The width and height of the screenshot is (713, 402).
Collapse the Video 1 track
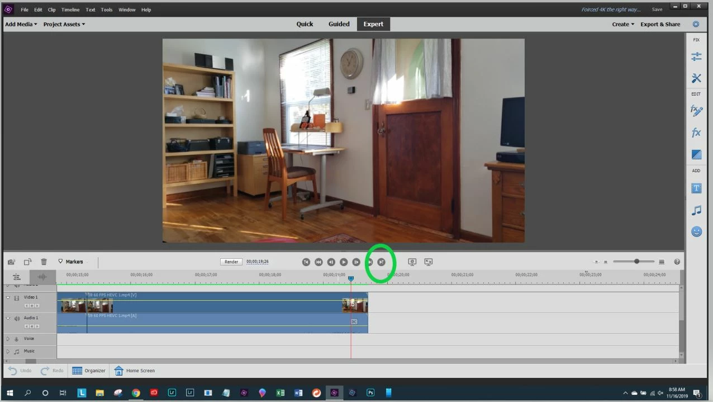click(8, 297)
